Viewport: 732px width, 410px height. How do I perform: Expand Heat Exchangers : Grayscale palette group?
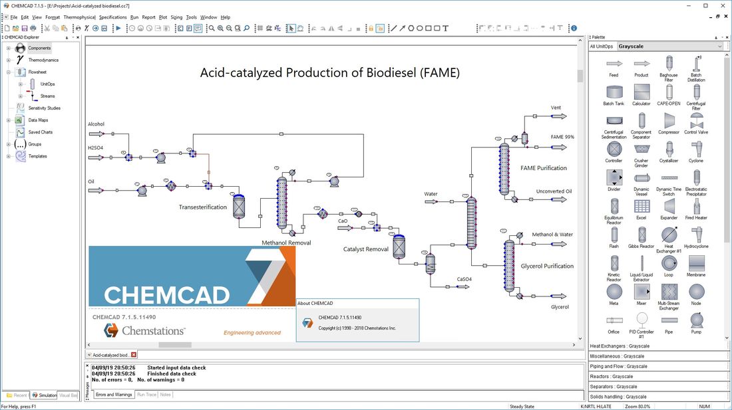(657, 346)
